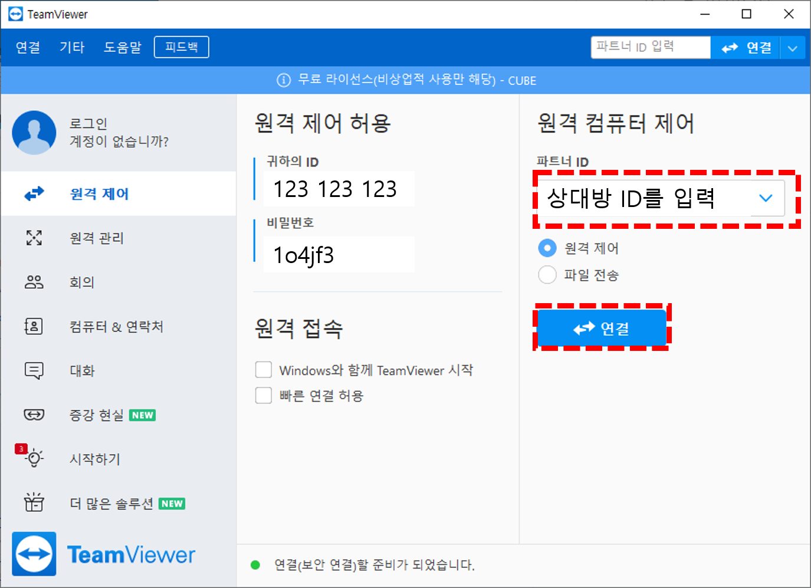The height and width of the screenshot is (588, 811).
Task: Click the 계정이 없습니까? link
Action: (119, 142)
